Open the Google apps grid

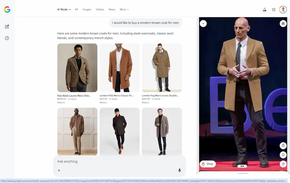[274, 10]
